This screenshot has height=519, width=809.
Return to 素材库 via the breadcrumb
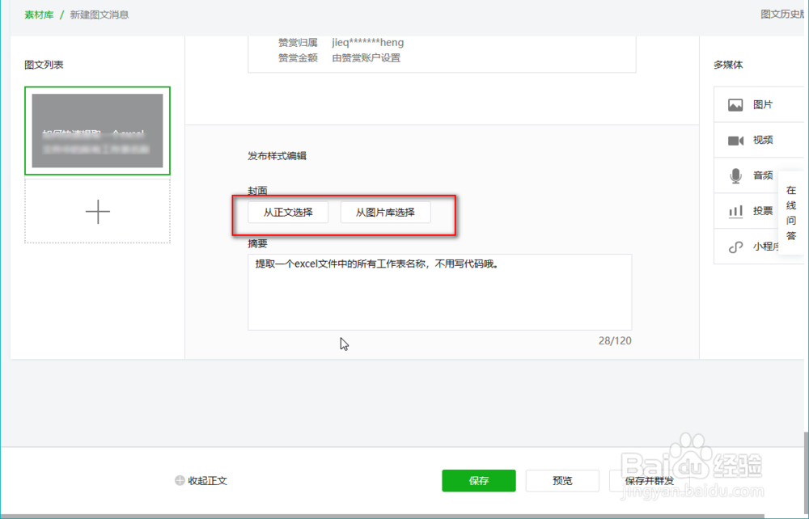coord(39,15)
